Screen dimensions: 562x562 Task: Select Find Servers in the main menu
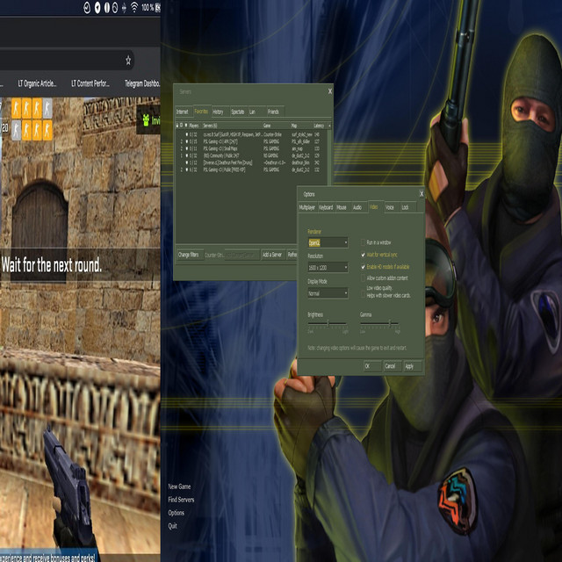click(x=181, y=500)
